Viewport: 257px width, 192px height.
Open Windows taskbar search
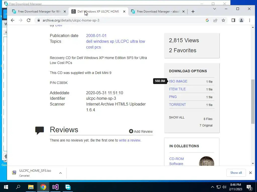(x=18, y=187)
